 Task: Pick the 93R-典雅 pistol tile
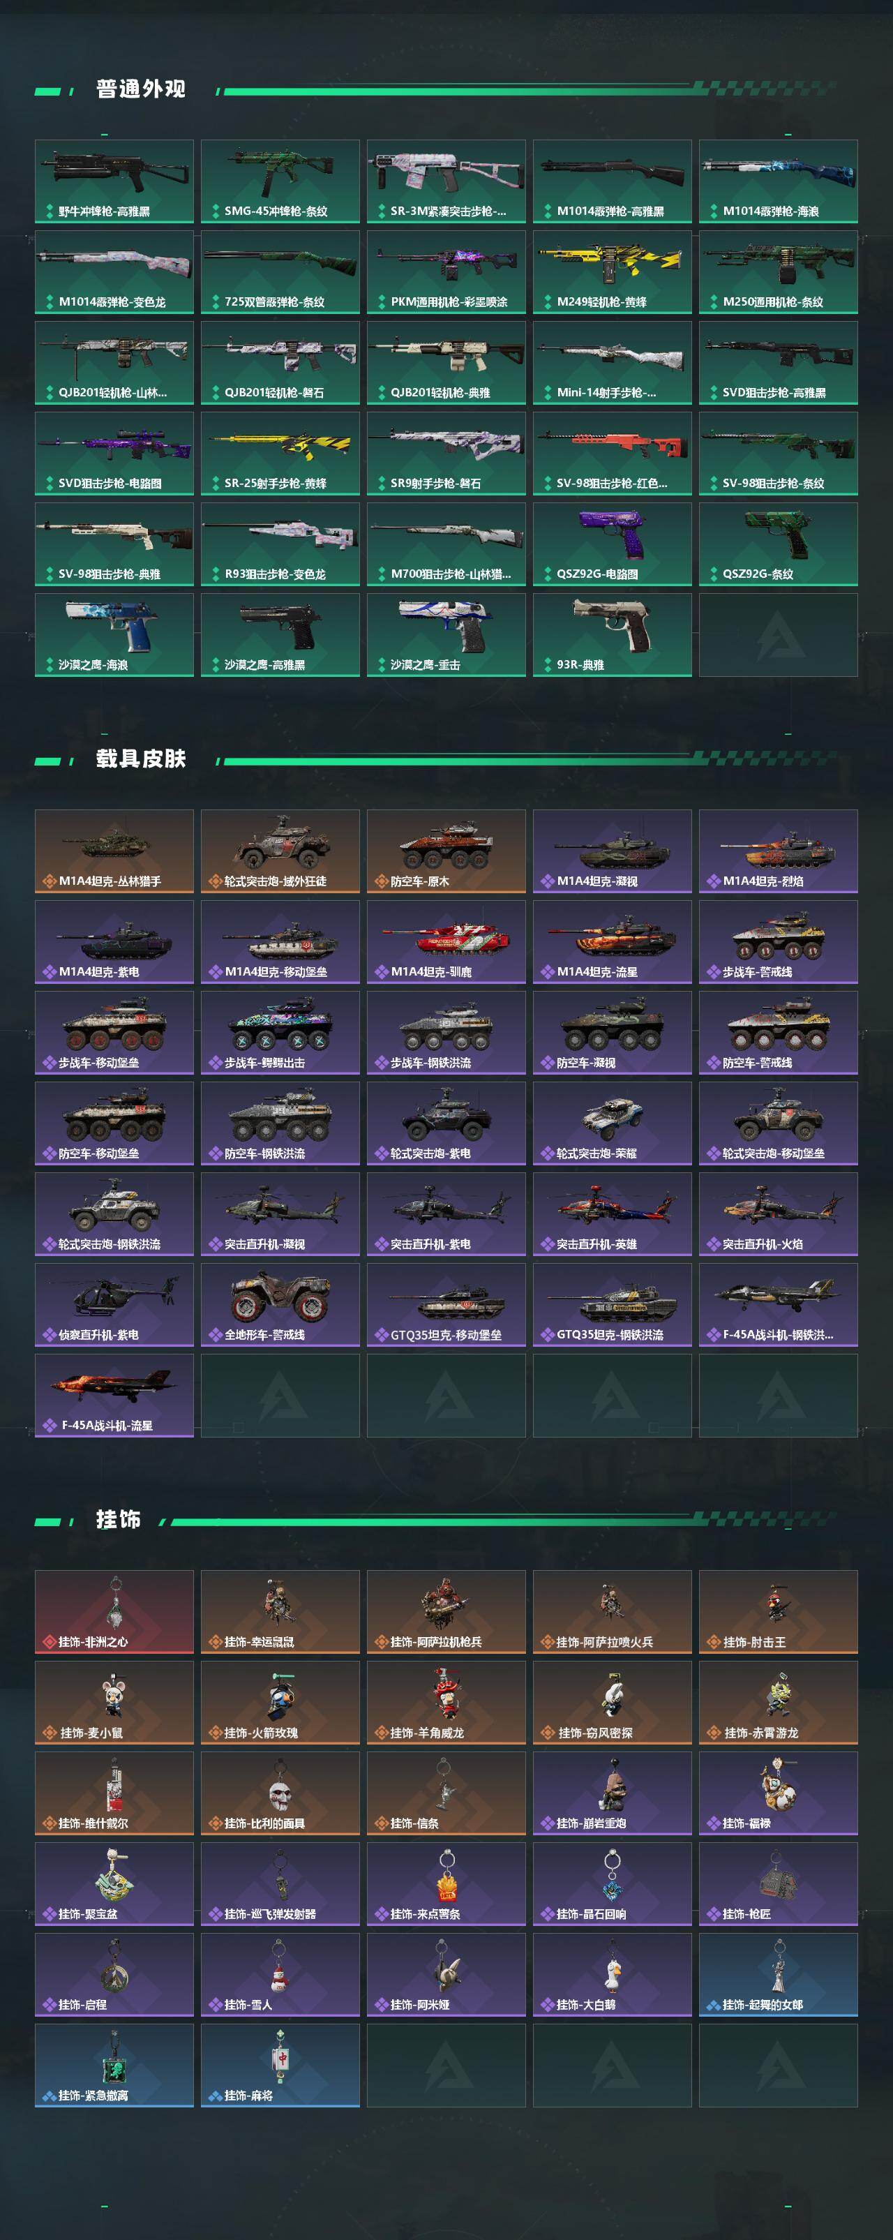point(612,635)
